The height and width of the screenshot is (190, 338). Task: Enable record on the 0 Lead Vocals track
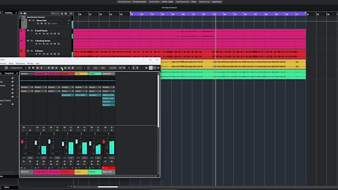coord(36,34)
